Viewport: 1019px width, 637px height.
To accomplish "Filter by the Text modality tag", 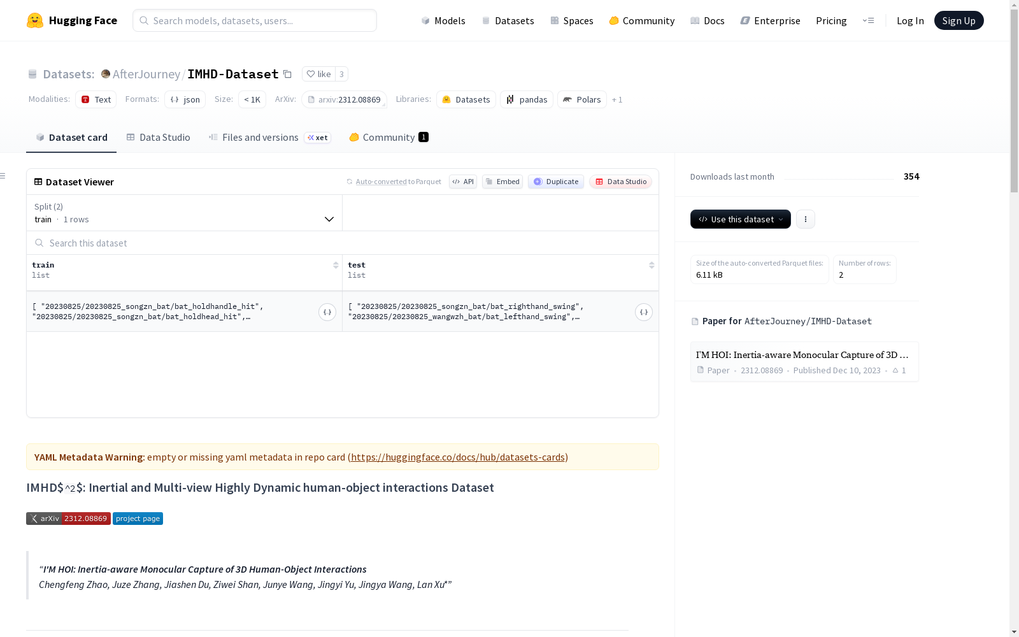I will coord(96,99).
